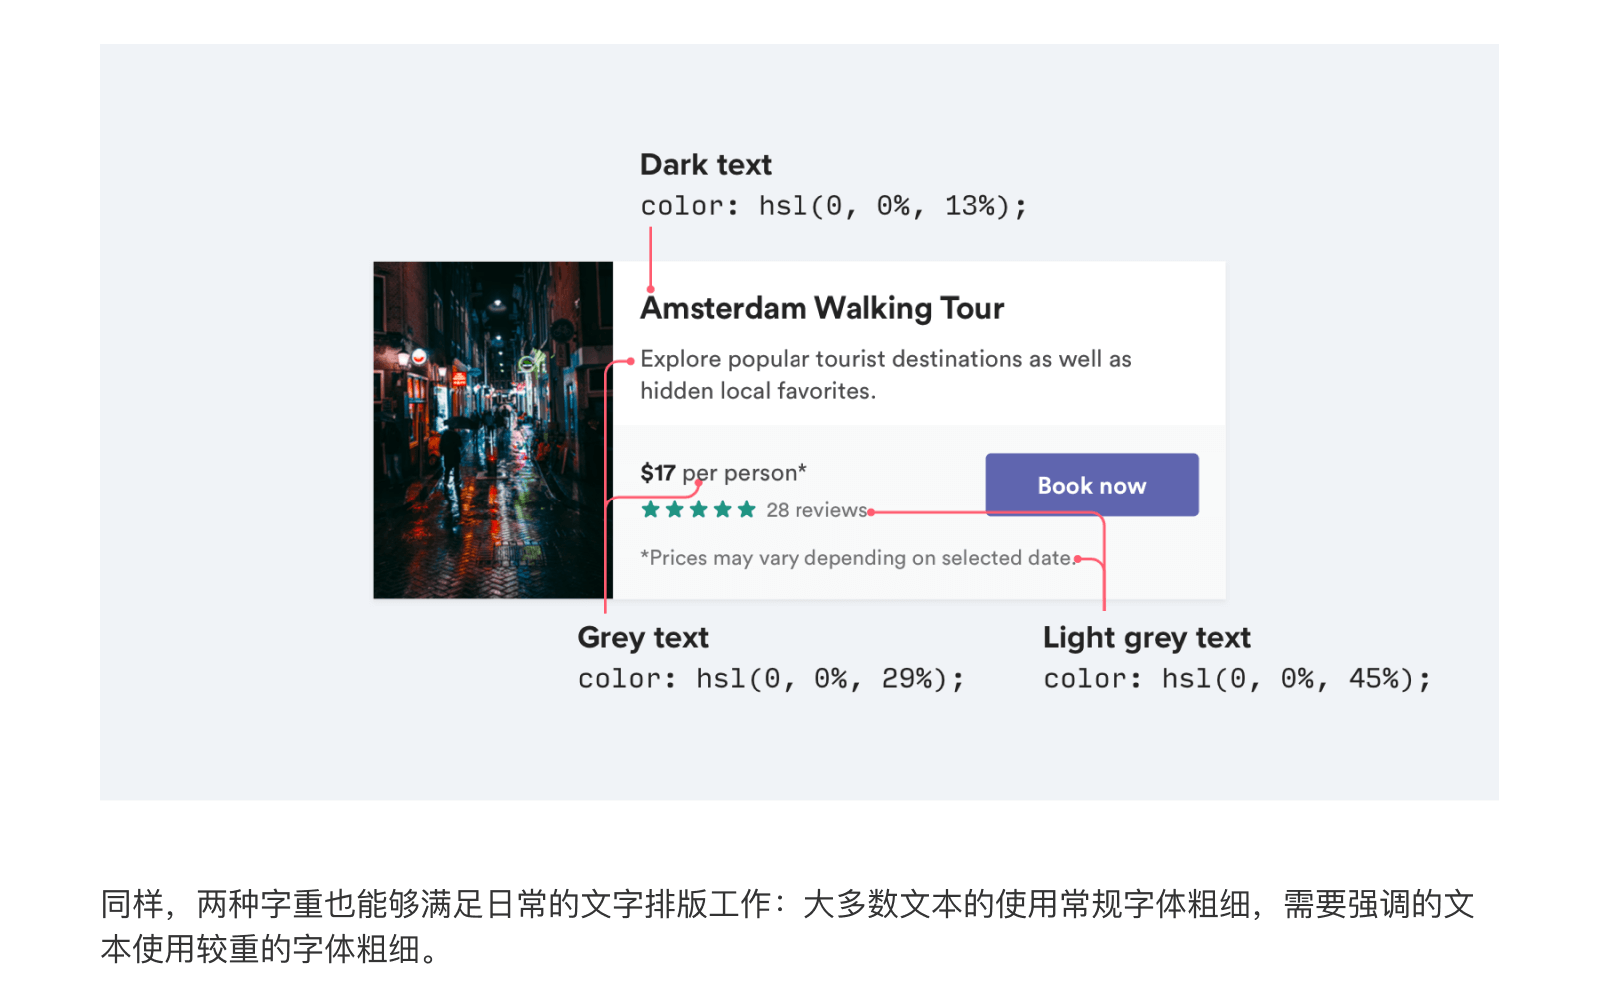The height and width of the screenshot is (999, 1599).
Task: Select the third green rating star
Action: pyautogui.click(x=699, y=510)
